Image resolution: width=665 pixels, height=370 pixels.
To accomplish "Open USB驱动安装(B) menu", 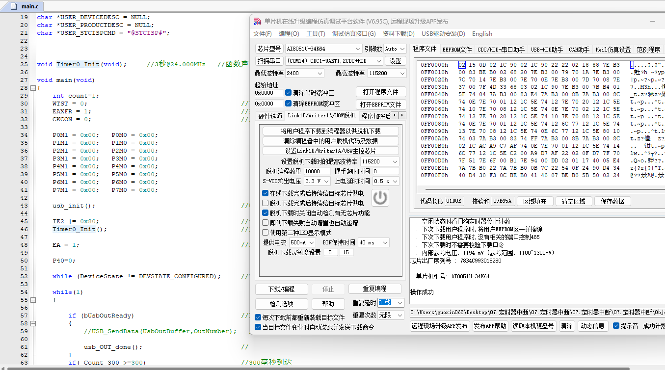I will pyautogui.click(x=443, y=34).
